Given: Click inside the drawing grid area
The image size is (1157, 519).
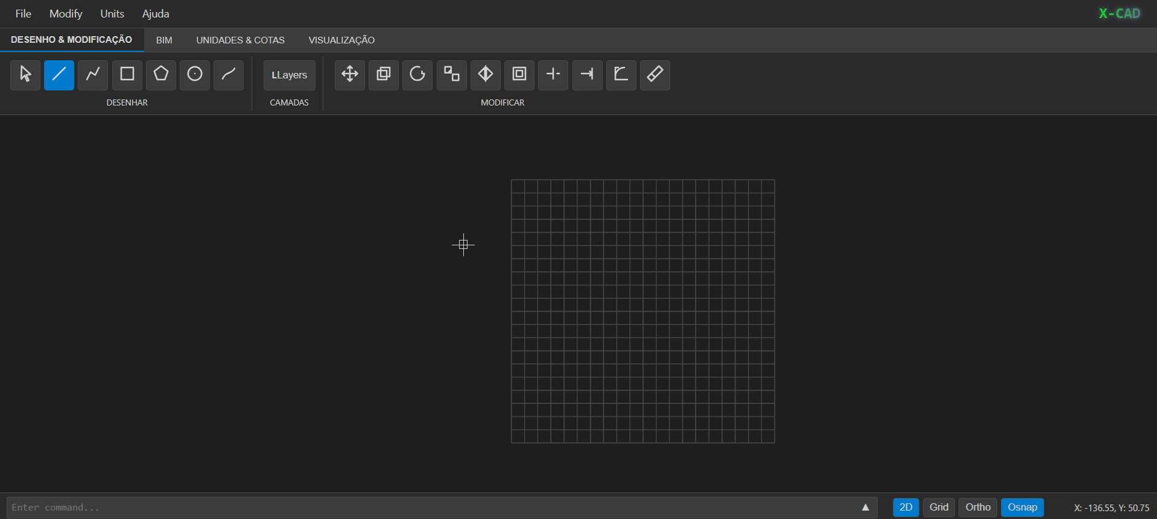Looking at the screenshot, I should coord(643,311).
